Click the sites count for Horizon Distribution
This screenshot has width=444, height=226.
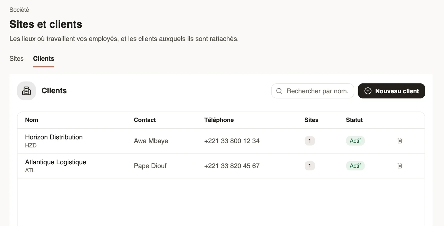click(x=310, y=141)
